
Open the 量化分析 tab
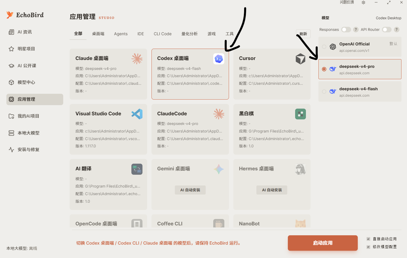(x=190, y=34)
